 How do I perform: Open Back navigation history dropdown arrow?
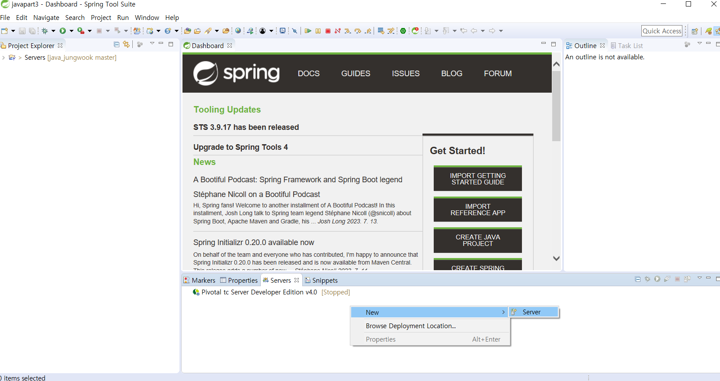pyautogui.click(x=483, y=31)
